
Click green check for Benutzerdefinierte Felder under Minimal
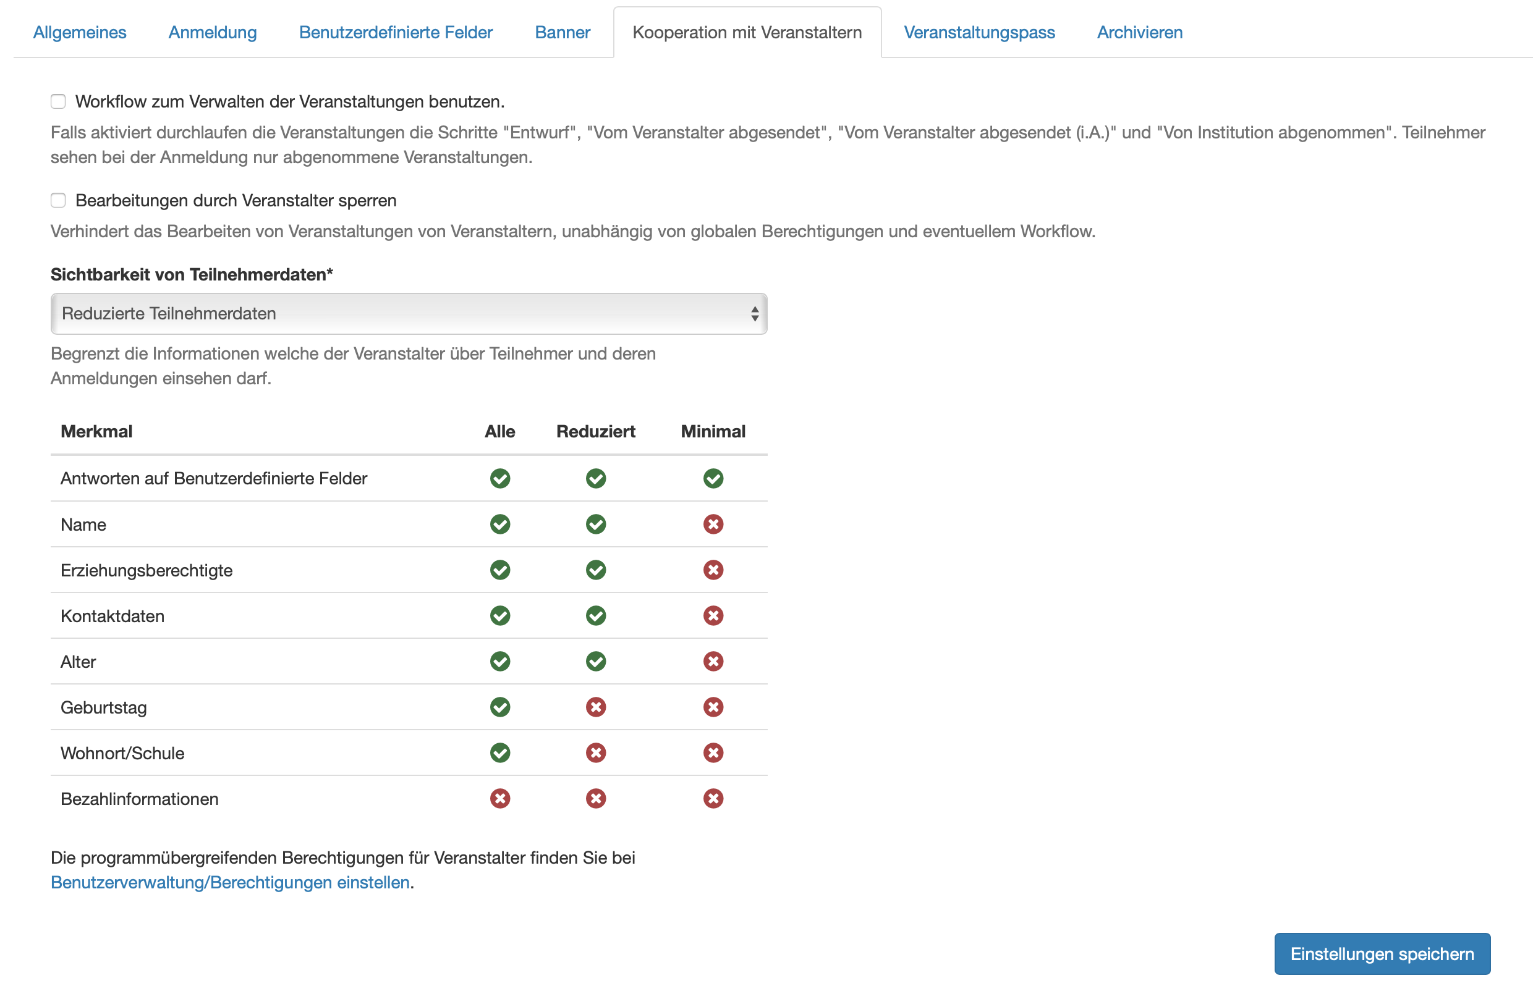(x=712, y=478)
